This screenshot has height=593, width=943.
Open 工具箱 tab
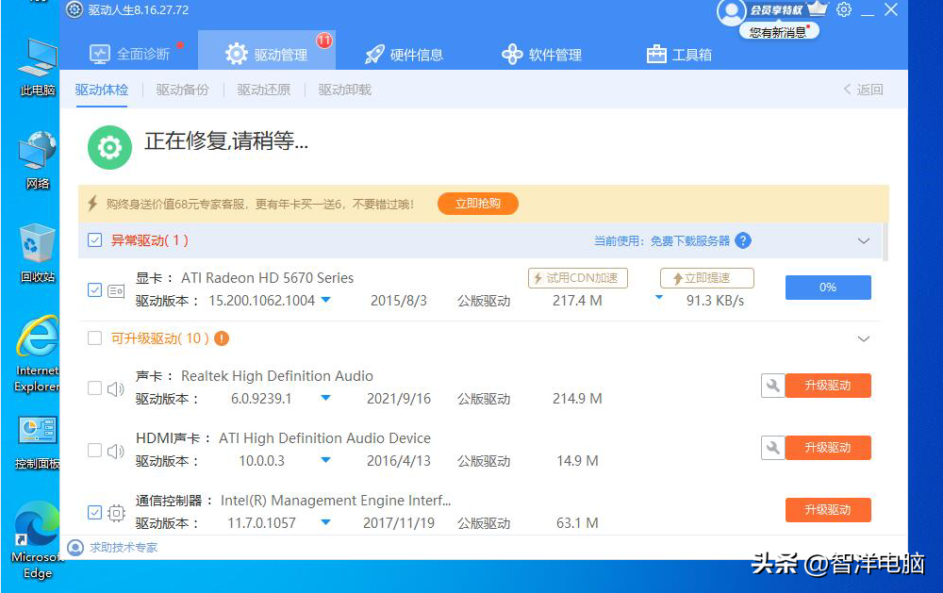pos(679,54)
